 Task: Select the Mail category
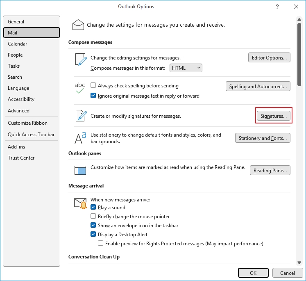(32, 33)
